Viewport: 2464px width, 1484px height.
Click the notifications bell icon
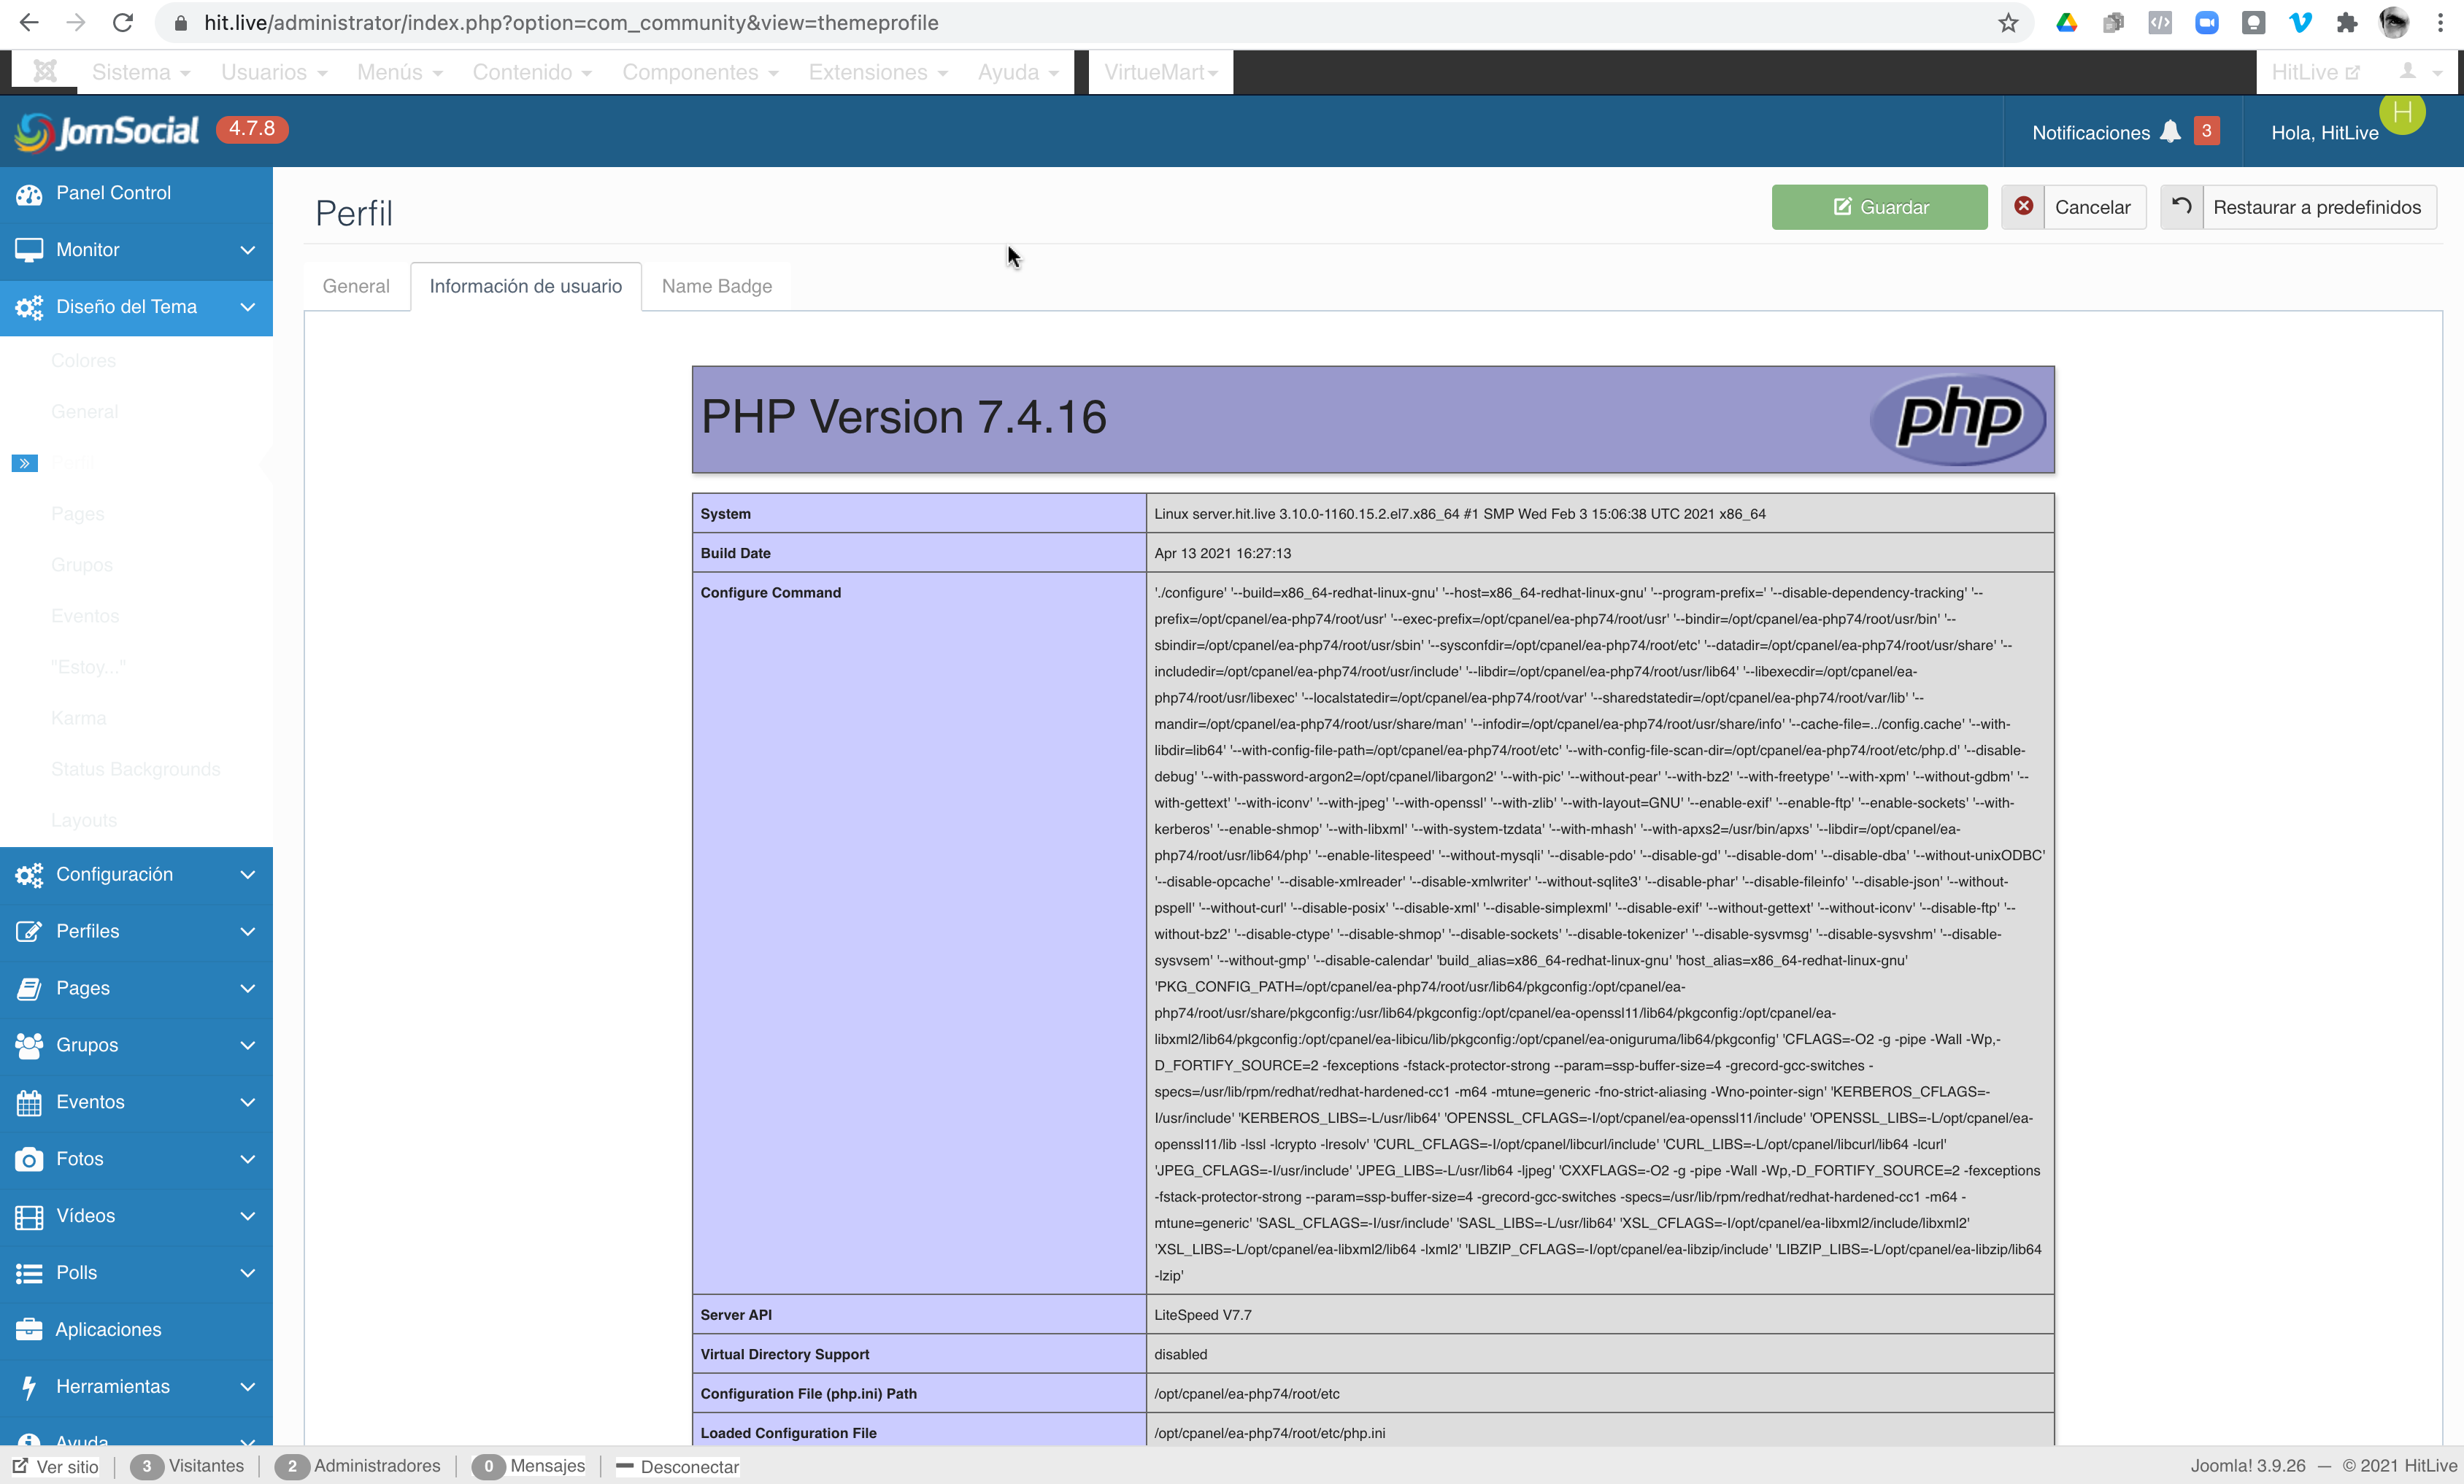[2170, 132]
